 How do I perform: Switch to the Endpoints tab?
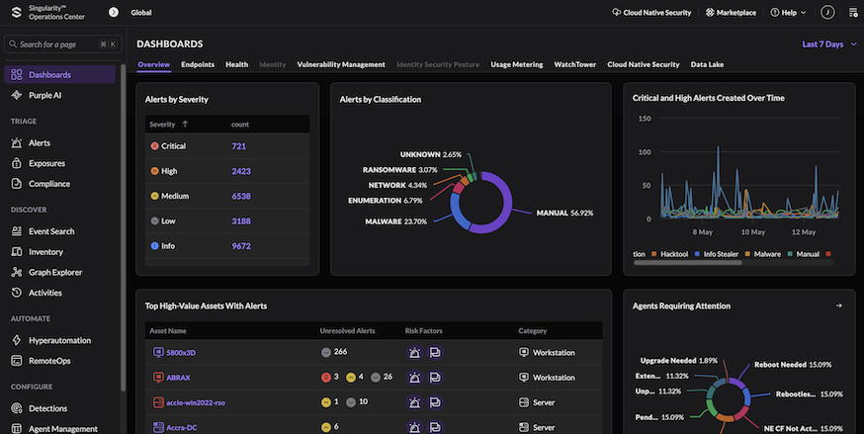[198, 64]
